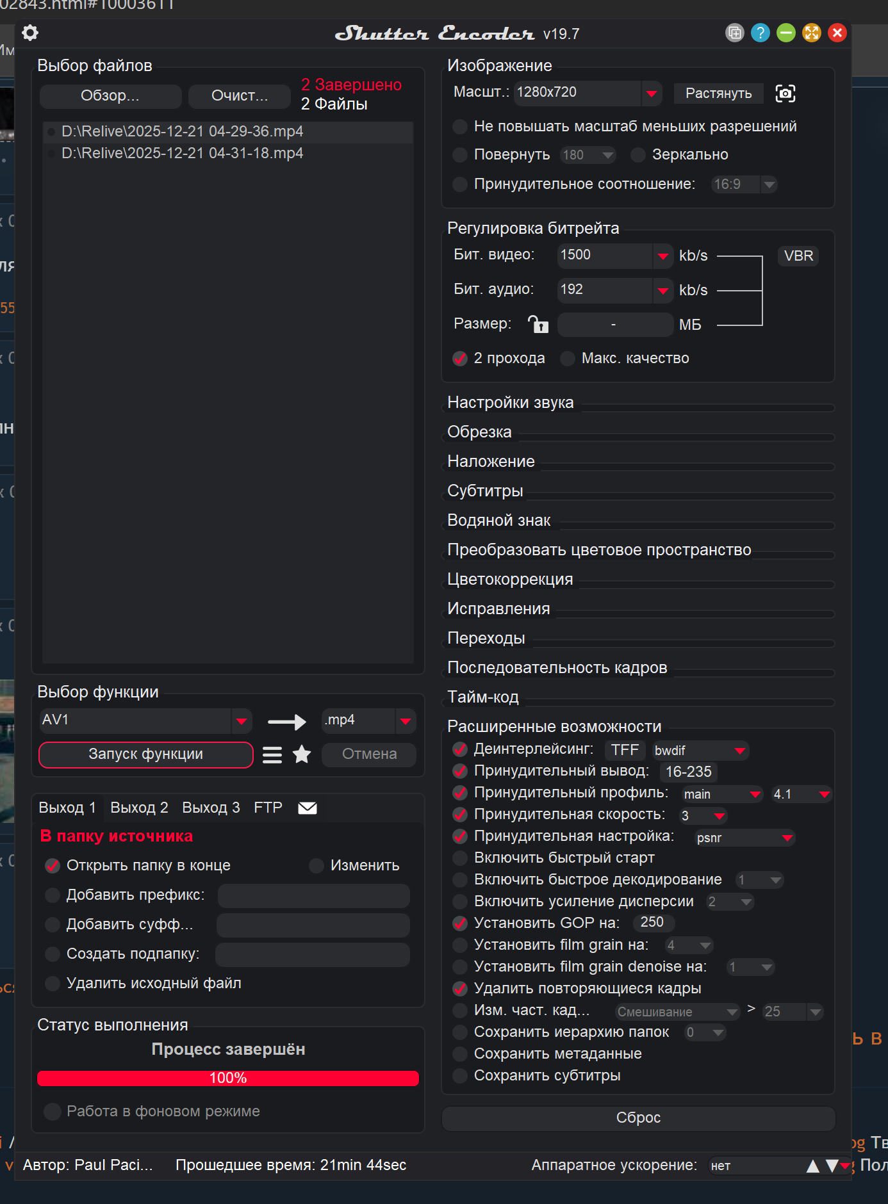This screenshot has height=1204, width=888.
Task: Enable 'Включить быстрый старт'
Action: [x=459, y=858]
